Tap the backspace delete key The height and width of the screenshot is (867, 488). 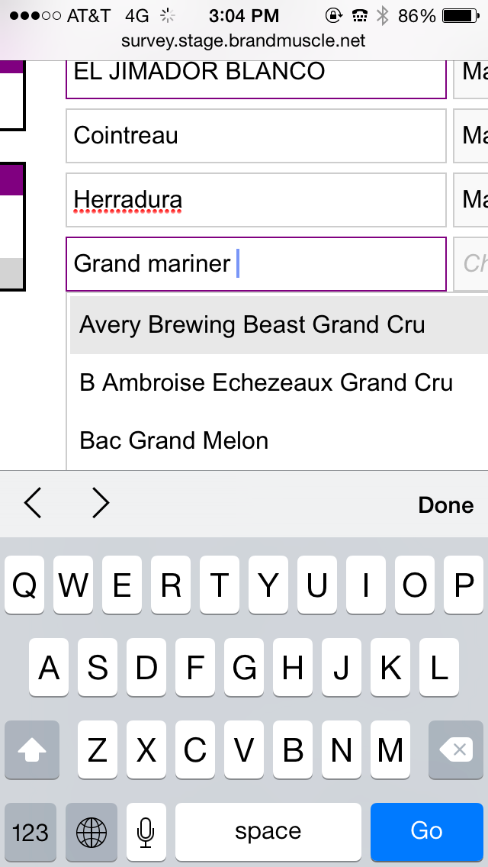pyautogui.click(x=456, y=749)
